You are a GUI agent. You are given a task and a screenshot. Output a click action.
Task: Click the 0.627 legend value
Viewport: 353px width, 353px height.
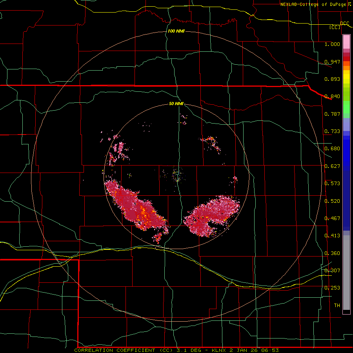point(332,166)
